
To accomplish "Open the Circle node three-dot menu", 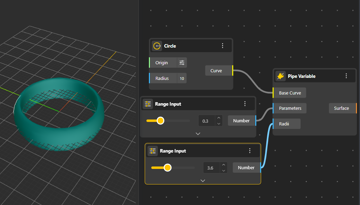I will coord(223,46).
